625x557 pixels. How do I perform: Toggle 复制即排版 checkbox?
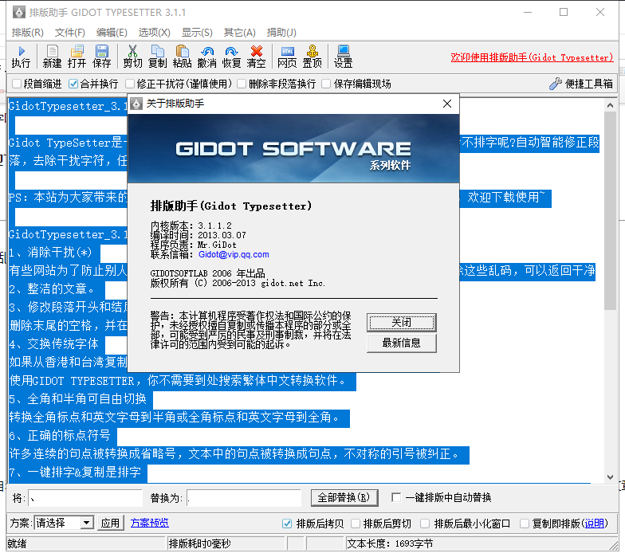pyautogui.click(x=525, y=524)
